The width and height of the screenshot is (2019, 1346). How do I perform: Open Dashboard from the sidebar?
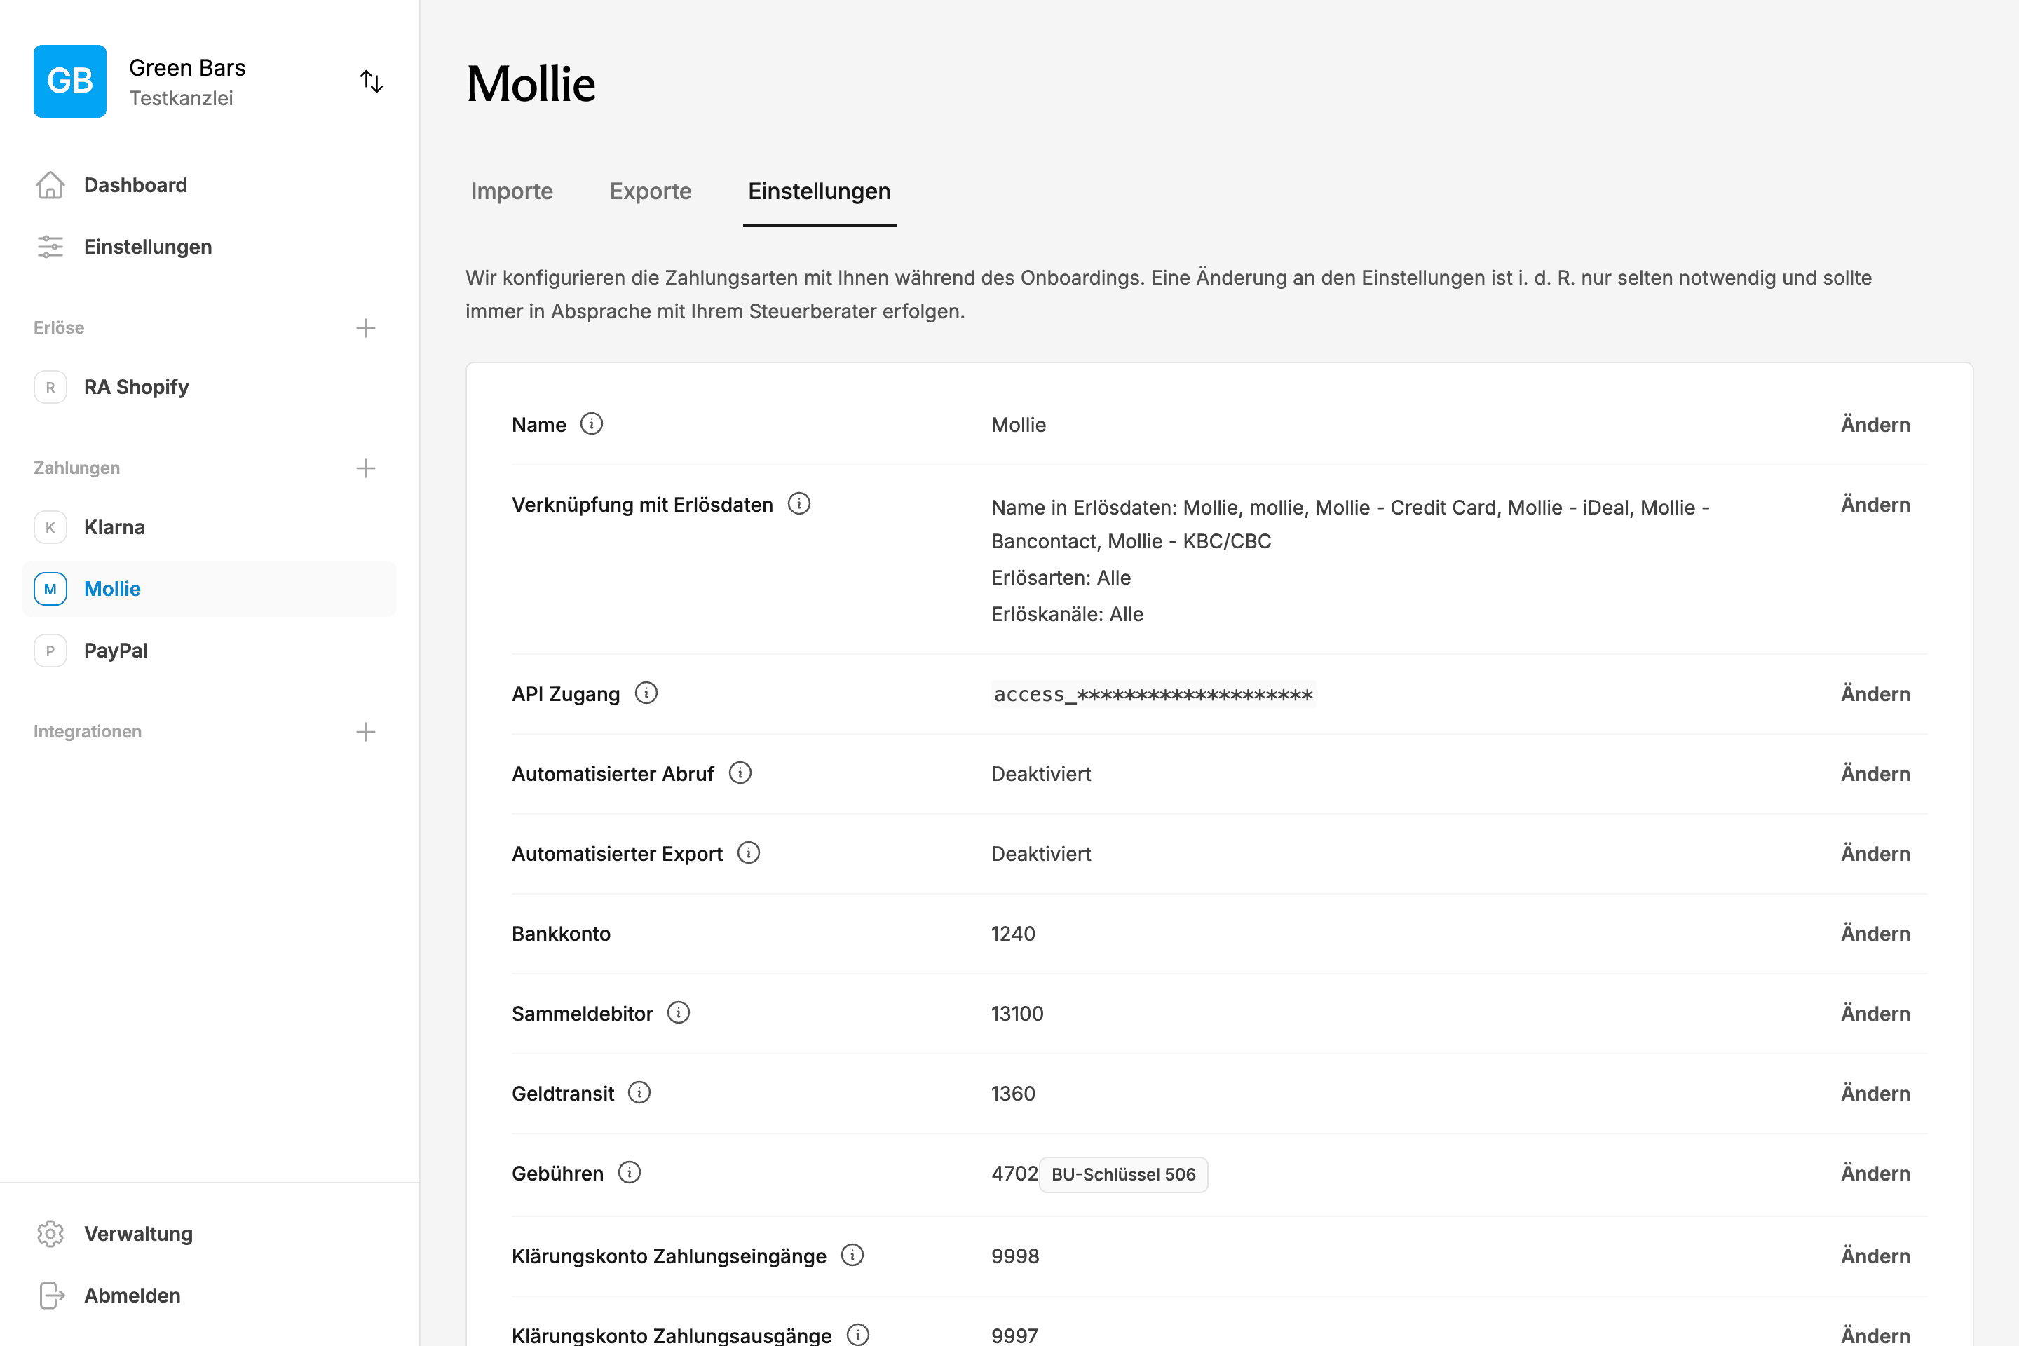pos(135,184)
